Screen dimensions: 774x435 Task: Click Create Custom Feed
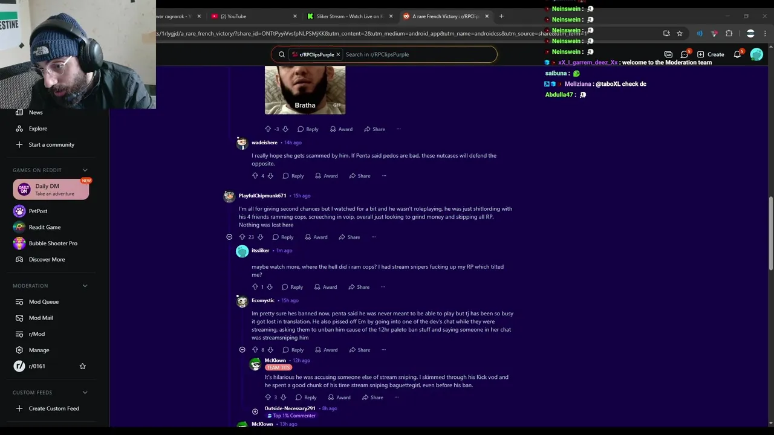point(54,408)
